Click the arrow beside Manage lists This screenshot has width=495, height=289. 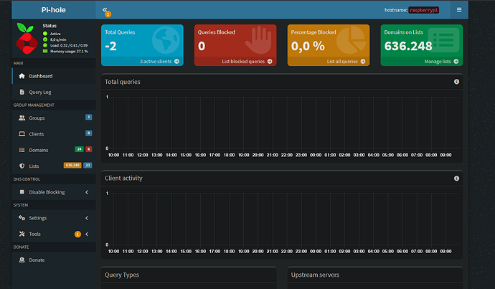pos(456,62)
